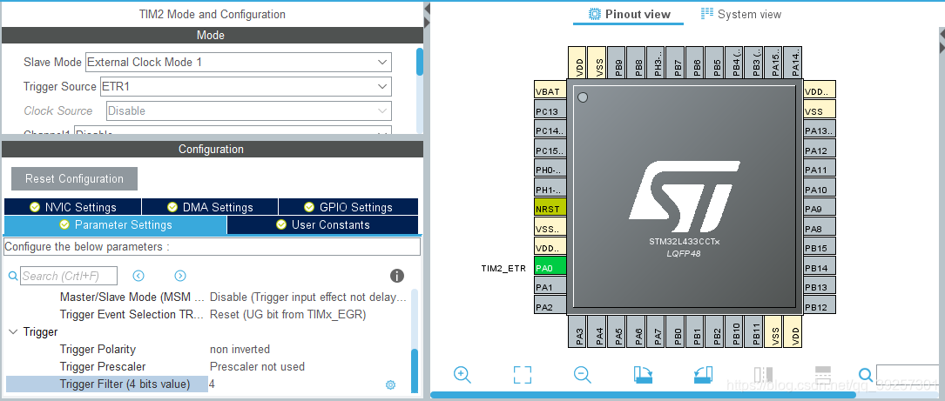This screenshot has width=945, height=401.
Task: Click pin PC13 on the chip
Action: [x=550, y=111]
